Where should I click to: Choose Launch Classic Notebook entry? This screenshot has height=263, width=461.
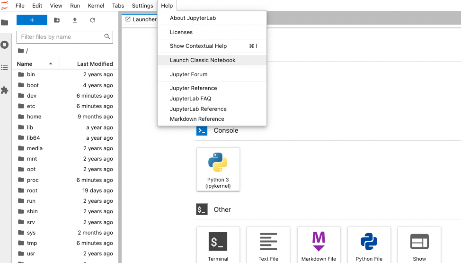click(x=212, y=60)
